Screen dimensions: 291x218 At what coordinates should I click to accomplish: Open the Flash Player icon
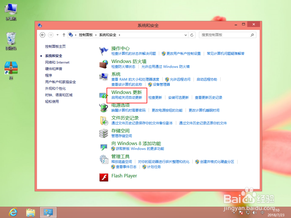click(104, 177)
